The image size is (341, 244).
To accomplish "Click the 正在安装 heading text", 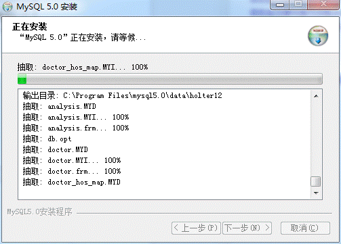I will pos(30,26).
